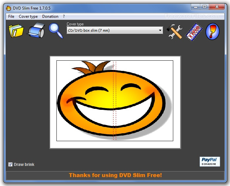Image resolution: width=230 pixels, height=186 pixels.
Task: Toggle the Draw brink checkbox
Action: point(10,164)
